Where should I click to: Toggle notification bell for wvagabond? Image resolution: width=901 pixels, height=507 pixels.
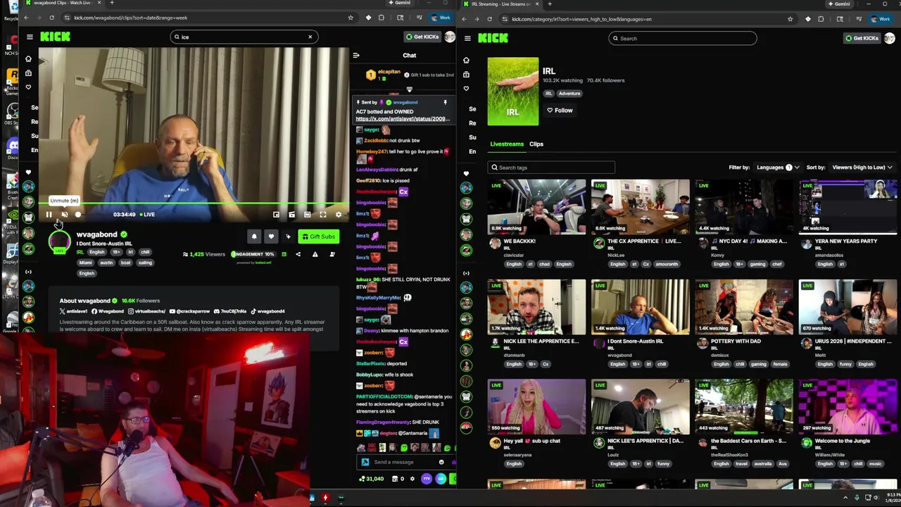tap(254, 237)
